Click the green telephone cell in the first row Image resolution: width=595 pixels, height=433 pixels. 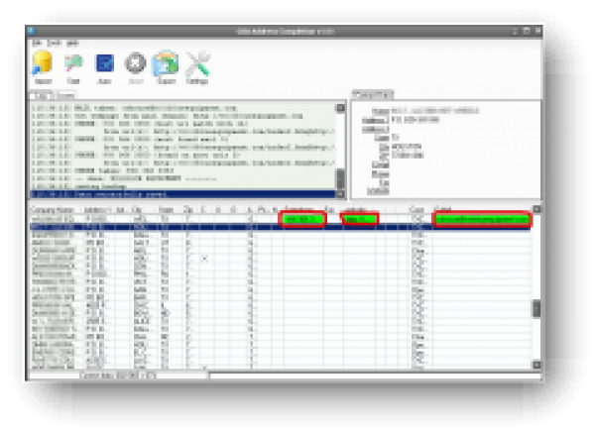tap(302, 219)
